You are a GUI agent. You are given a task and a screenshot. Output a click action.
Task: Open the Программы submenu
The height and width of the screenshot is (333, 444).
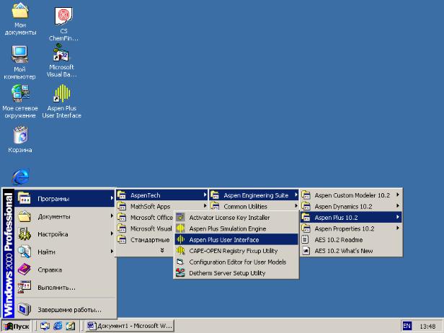(x=65, y=198)
